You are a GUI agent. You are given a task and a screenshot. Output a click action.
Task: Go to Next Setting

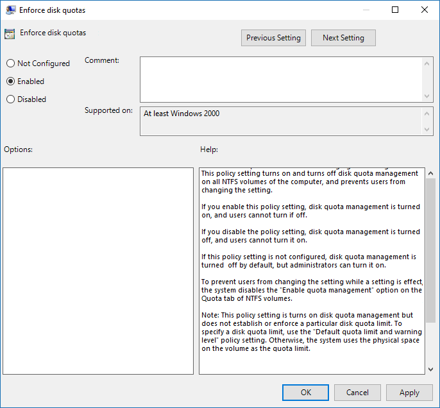343,38
